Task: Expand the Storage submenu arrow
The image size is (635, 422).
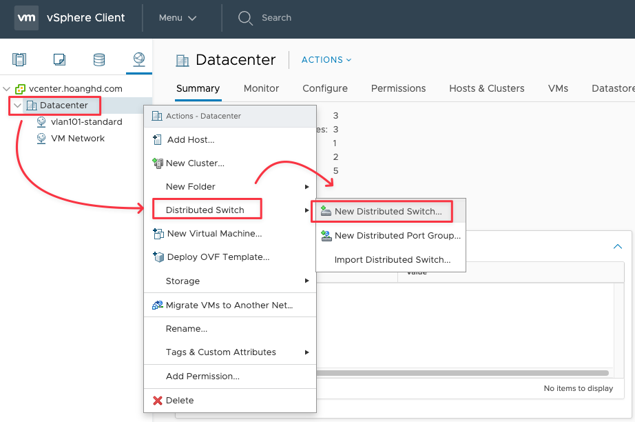Action: coord(307,281)
